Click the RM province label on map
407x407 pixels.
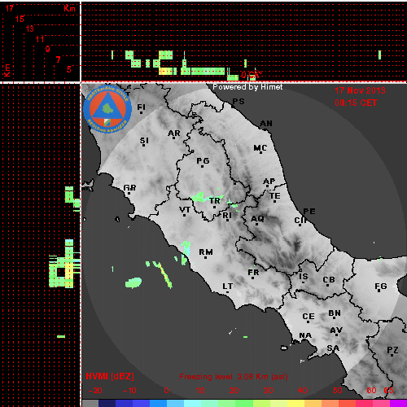(x=206, y=252)
